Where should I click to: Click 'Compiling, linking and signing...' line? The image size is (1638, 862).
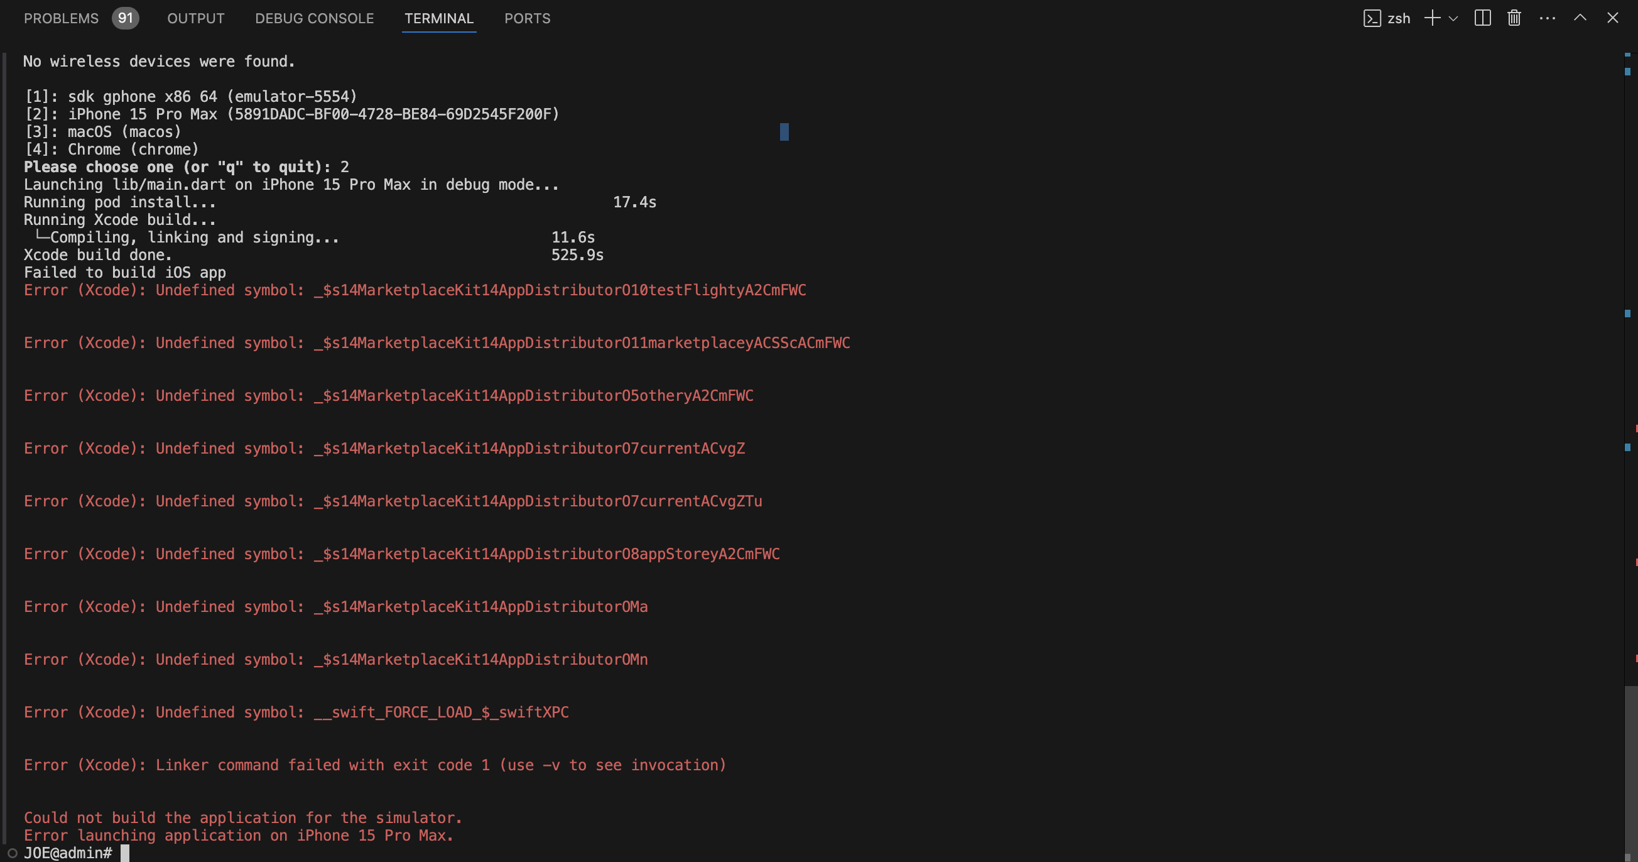[x=187, y=238]
